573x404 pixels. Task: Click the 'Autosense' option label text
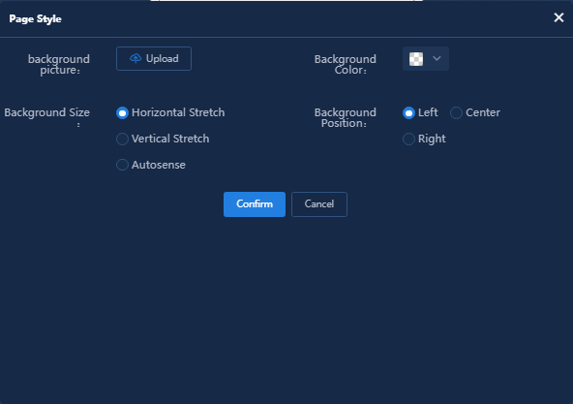pos(159,165)
